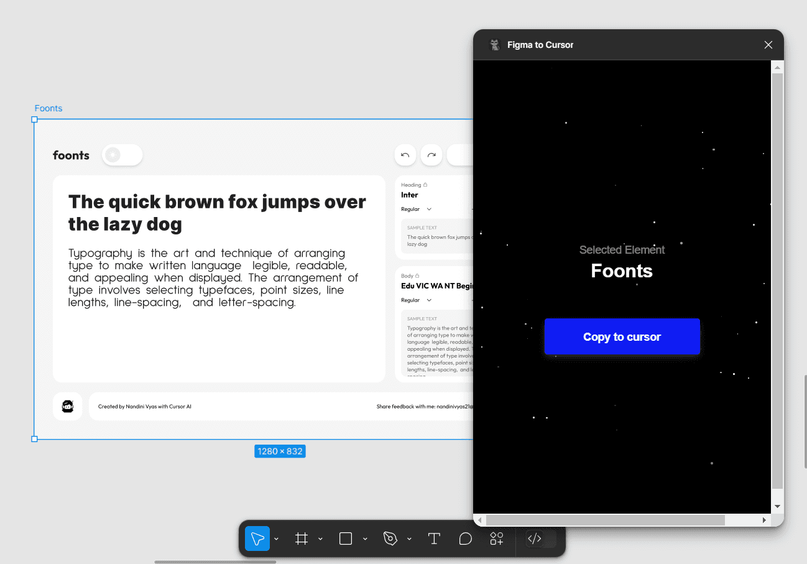The height and width of the screenshot is (564, 807).
Task: Select the Foonts frame label
Action: pyautogui.click(x=48, y=108)
